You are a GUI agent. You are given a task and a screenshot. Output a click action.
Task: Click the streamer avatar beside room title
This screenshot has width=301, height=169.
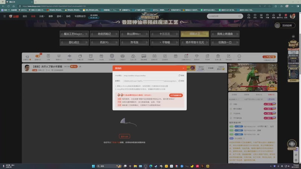(x=27, y=68)
